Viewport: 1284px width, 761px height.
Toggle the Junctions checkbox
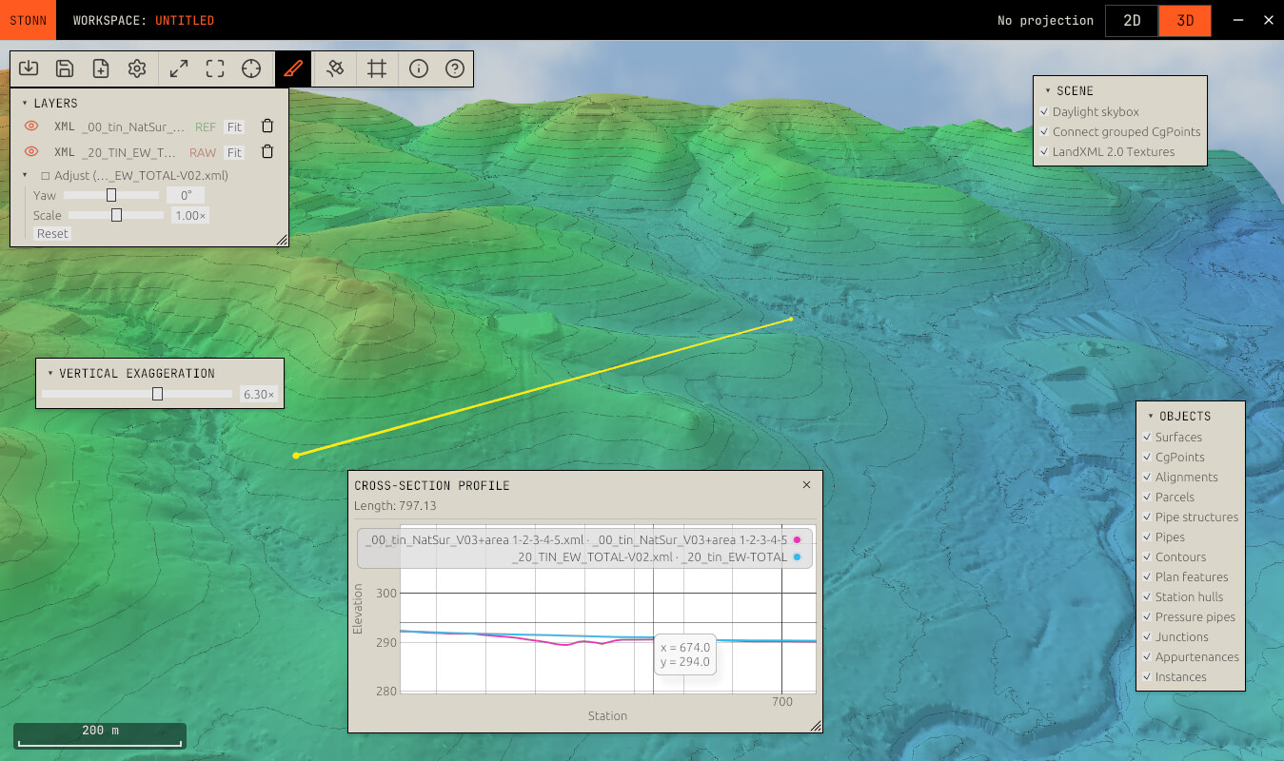pyautogui.click(x=1147, y=637)
